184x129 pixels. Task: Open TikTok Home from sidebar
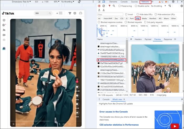pos(4,20)
